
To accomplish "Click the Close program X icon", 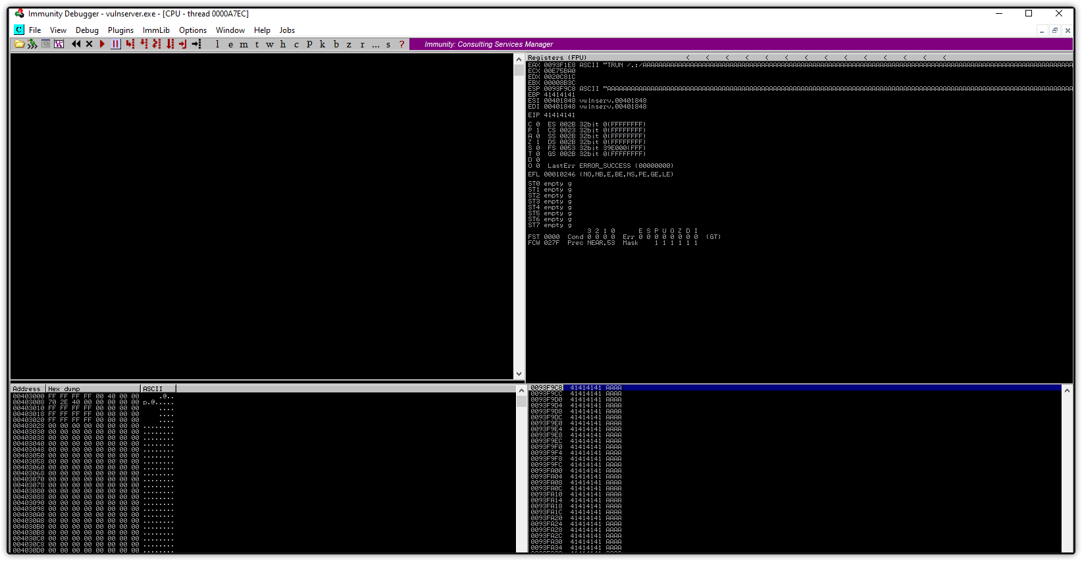I will point(89,44).
